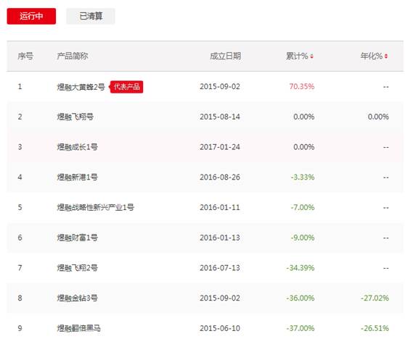
Task: Select the date 2016-01-13
Action: tap(220, 238)
